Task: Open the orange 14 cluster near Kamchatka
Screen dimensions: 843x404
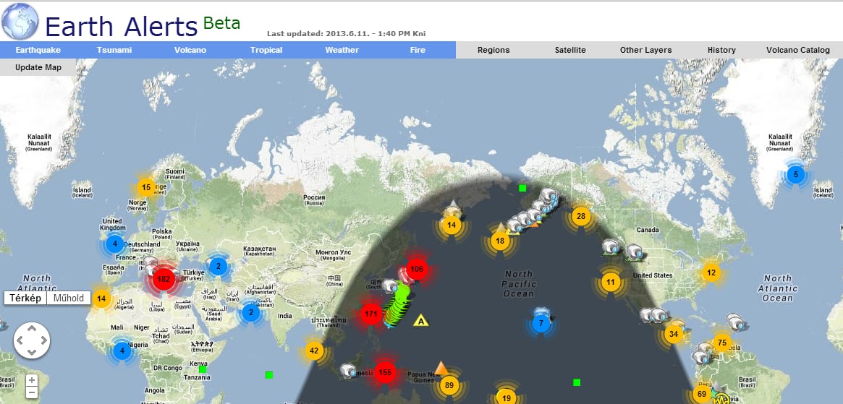Action: coord(452,225)
